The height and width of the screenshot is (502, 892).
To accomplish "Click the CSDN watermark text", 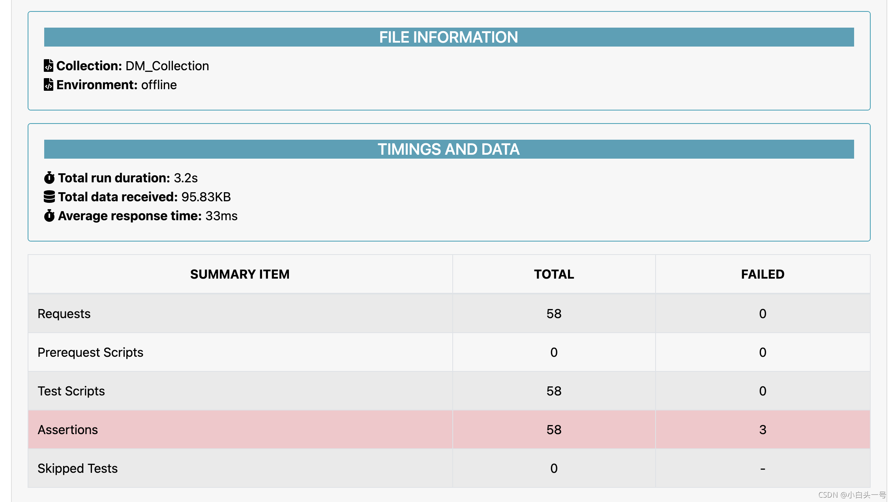I will point(852,495).
